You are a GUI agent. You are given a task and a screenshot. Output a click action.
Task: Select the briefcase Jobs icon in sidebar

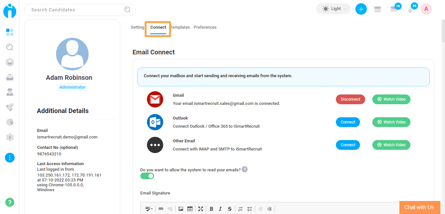click(10, 77)
